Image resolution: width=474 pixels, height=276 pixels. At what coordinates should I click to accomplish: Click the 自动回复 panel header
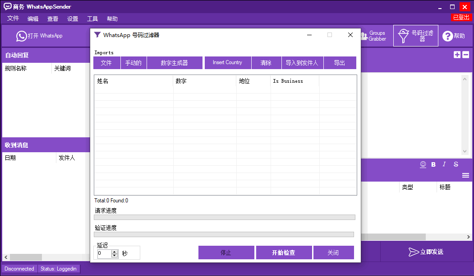pos(46,55)
